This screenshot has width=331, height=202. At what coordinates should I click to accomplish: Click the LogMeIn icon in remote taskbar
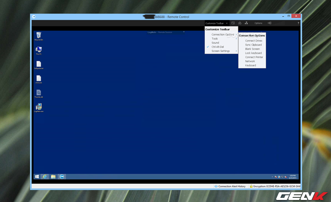(62, 177)
